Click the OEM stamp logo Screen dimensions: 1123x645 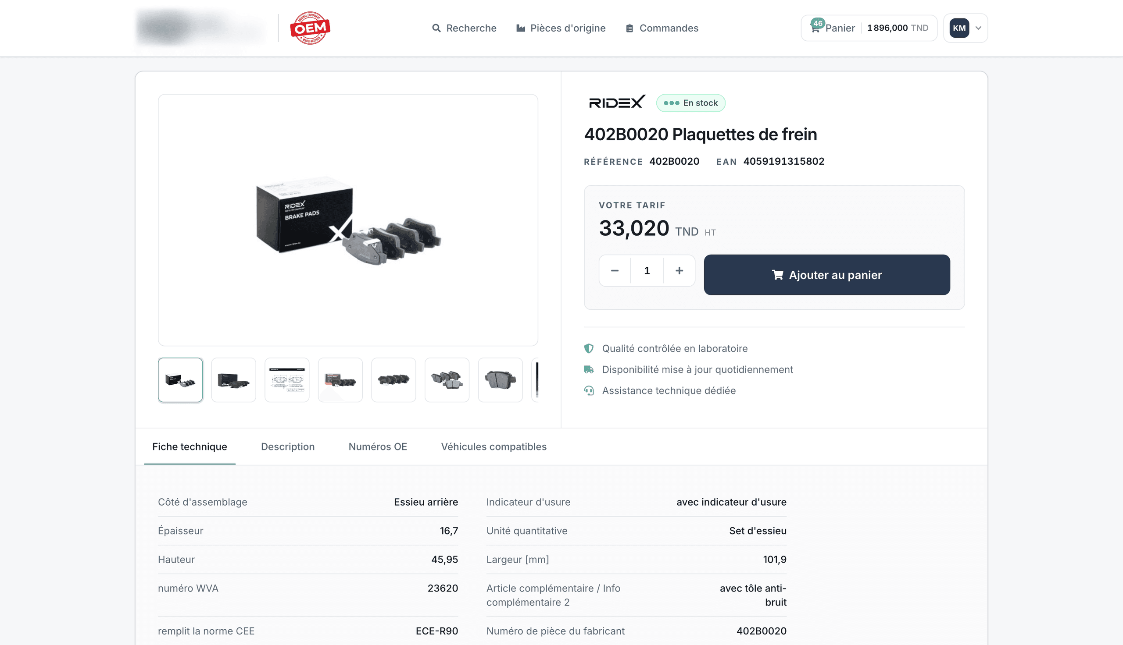(x=310, y=28)
